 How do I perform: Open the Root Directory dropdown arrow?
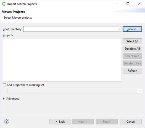click(119, 29)
